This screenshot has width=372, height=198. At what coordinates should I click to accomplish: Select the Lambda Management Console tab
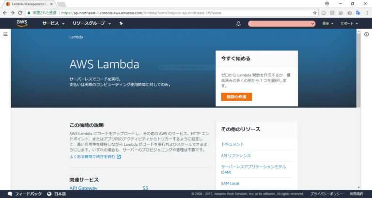coord(29,4)
